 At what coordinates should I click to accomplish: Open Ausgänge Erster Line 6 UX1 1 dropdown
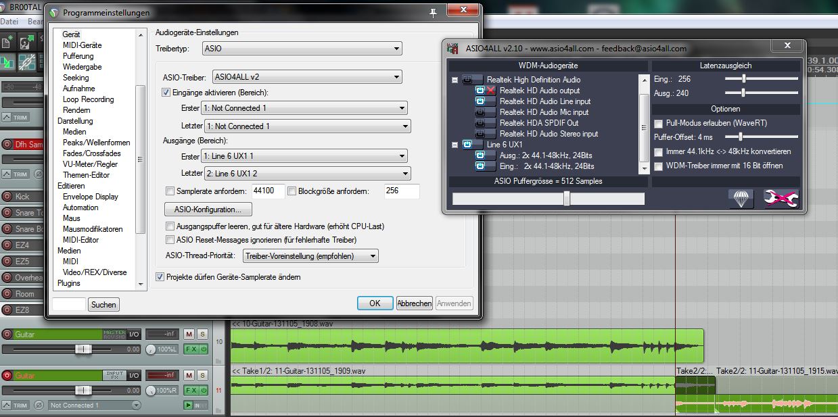coord(304,156)
